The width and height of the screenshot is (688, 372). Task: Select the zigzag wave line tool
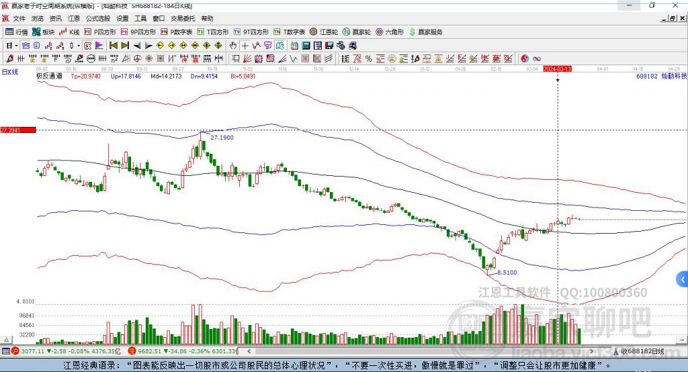[294, 59]
